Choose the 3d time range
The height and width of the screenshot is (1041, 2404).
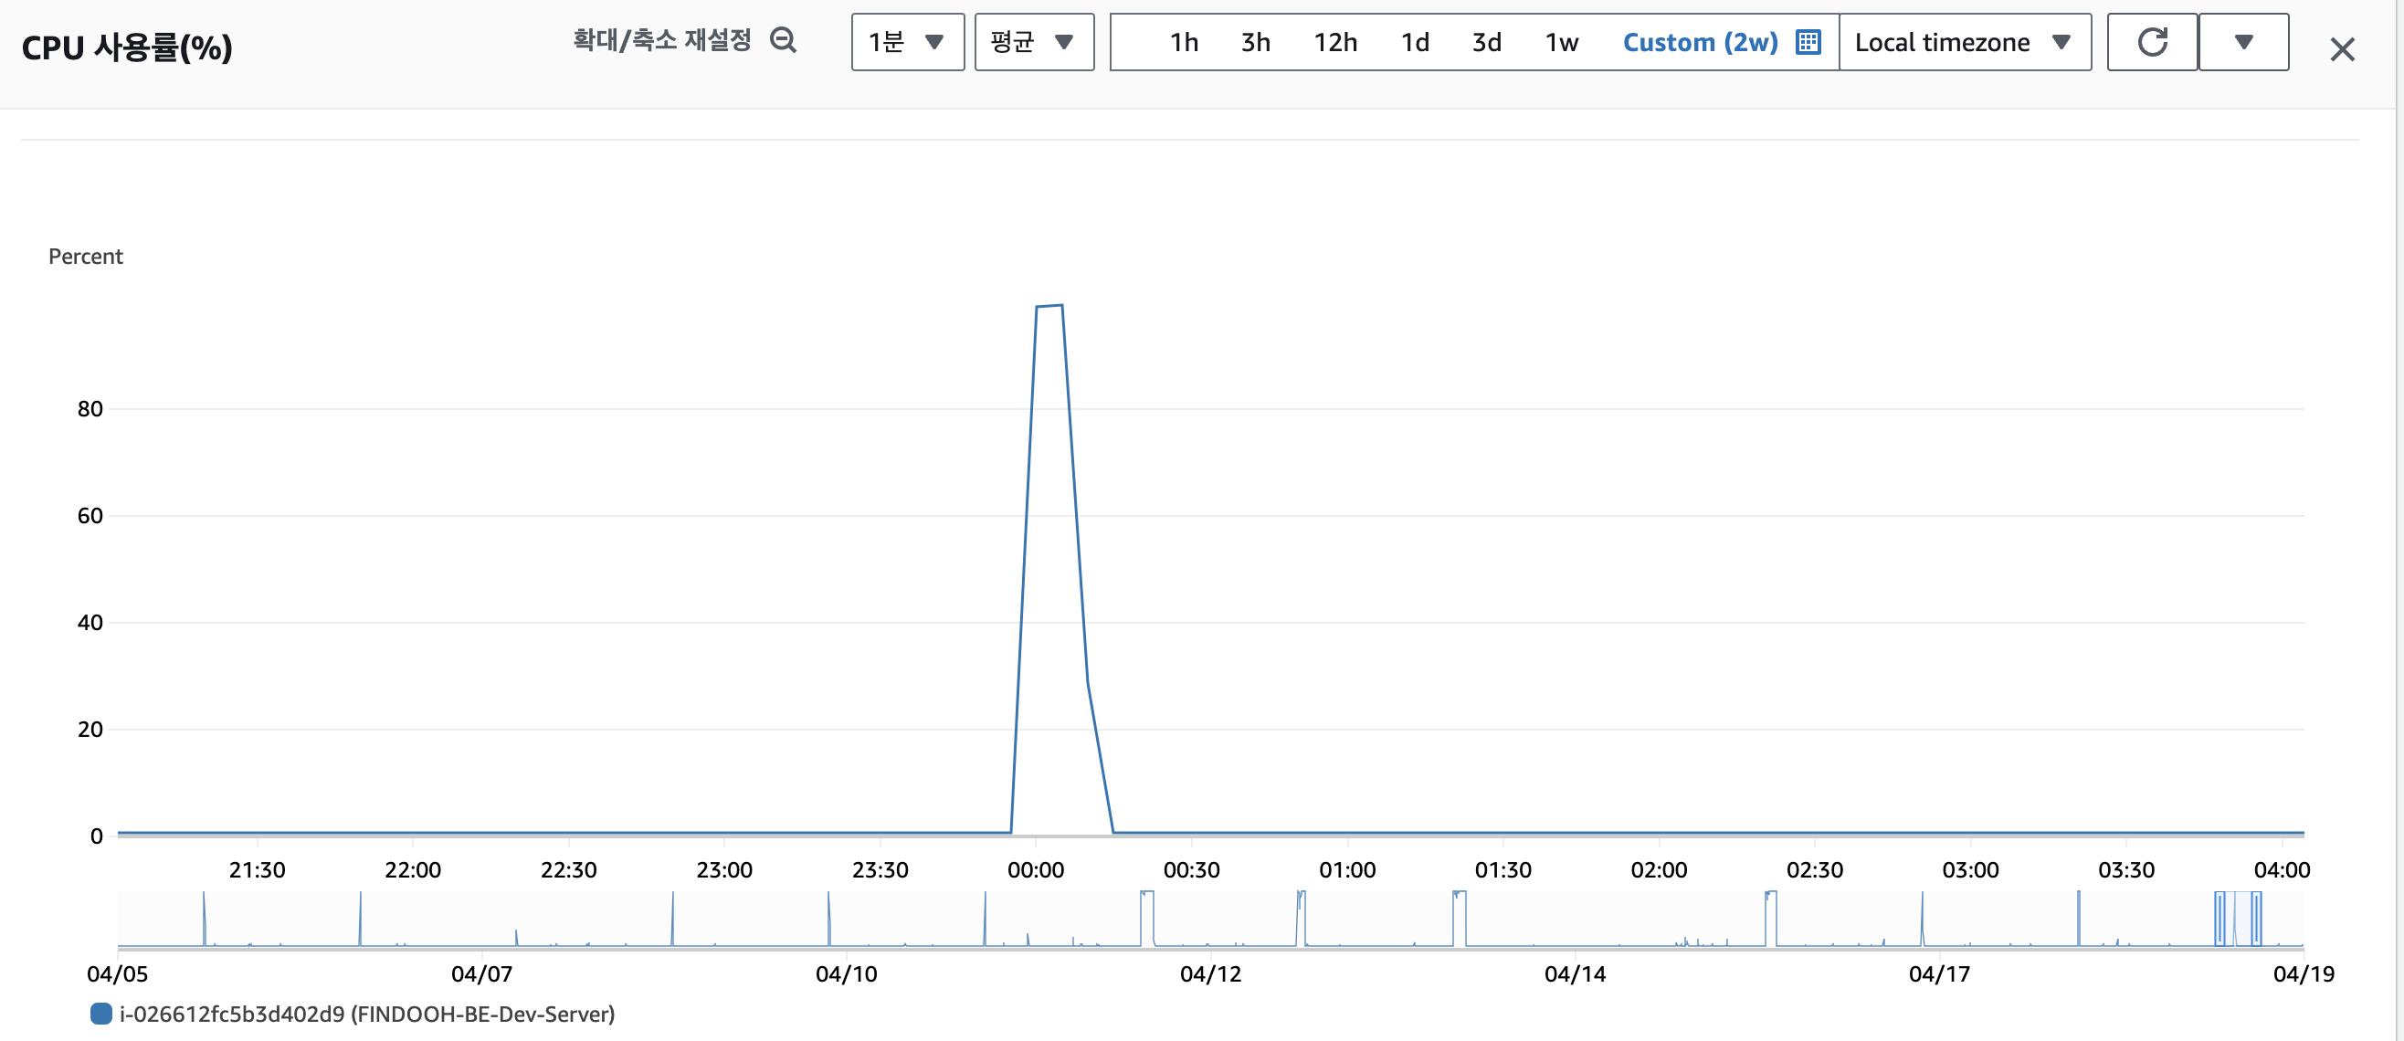click(x=1487, y=42)
